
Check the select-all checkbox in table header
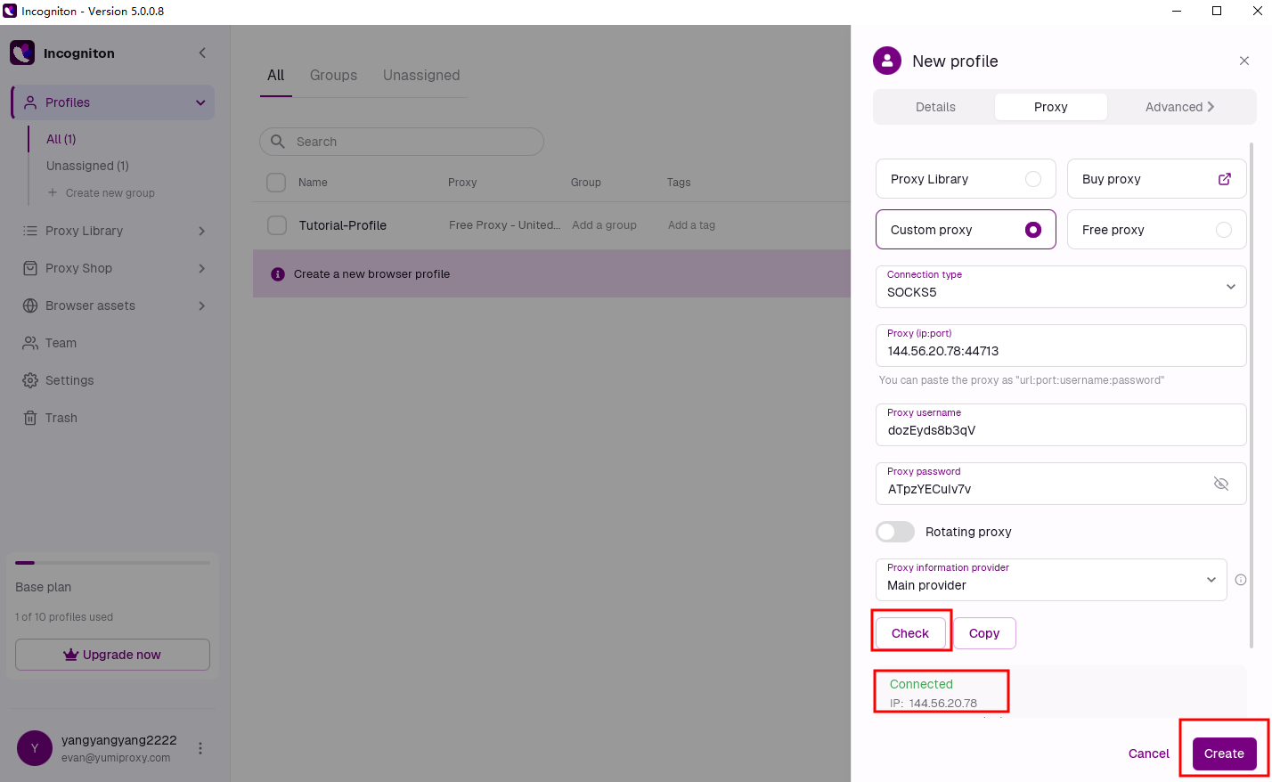tap(276, 183)
